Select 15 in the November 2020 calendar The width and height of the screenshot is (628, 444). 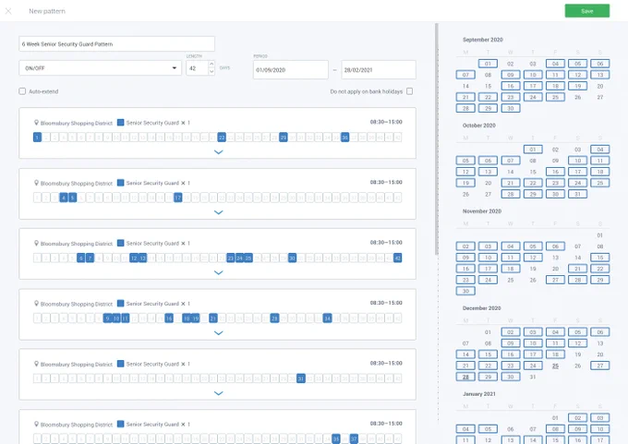point(600,258)
